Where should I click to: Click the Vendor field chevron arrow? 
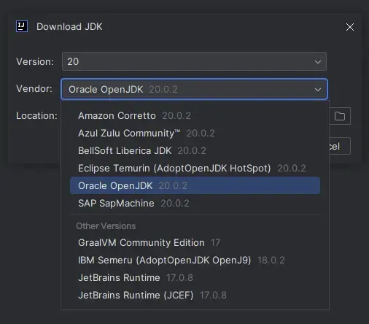tap(318, 90)
